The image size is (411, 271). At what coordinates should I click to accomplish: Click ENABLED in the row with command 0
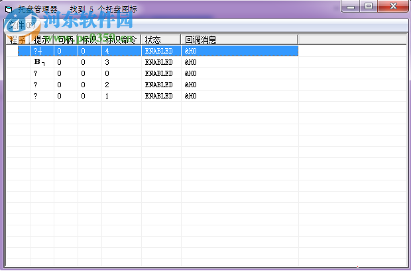point(159,73)
